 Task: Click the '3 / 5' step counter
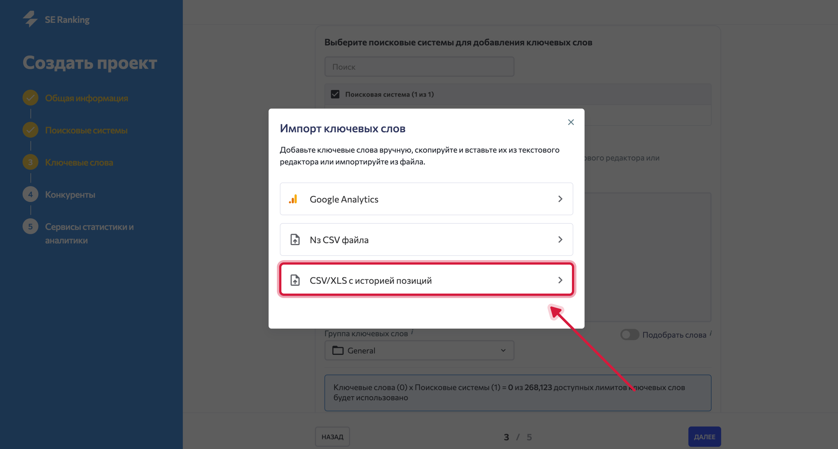(x=518, y=437)
